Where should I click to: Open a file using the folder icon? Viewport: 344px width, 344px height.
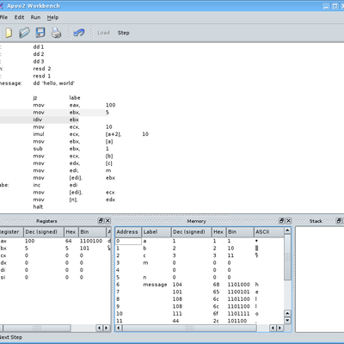24,33
